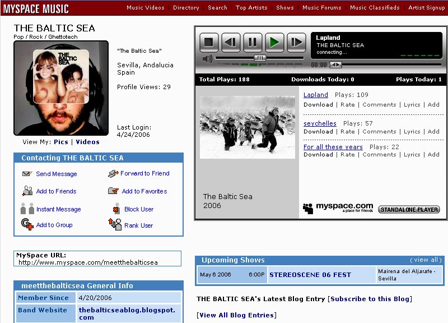Mute using the speaker volume icon
This screenshot has height=323, width=448.
tap(207, 59)
